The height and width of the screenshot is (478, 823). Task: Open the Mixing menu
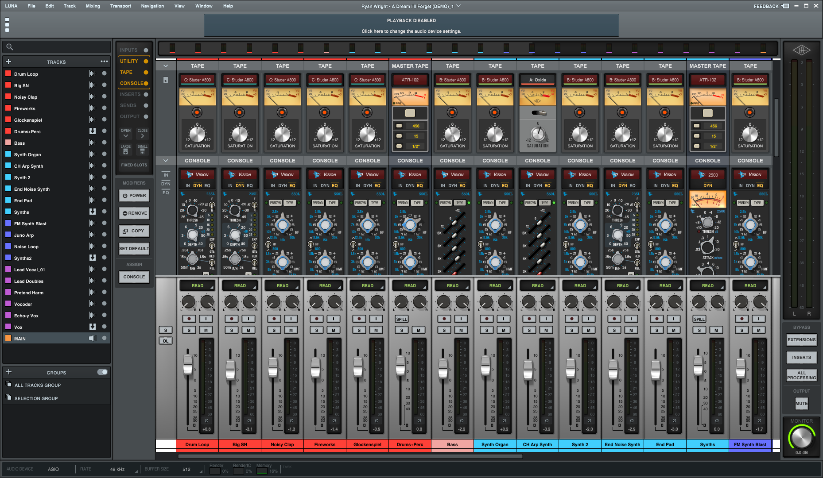coord(93,6)
